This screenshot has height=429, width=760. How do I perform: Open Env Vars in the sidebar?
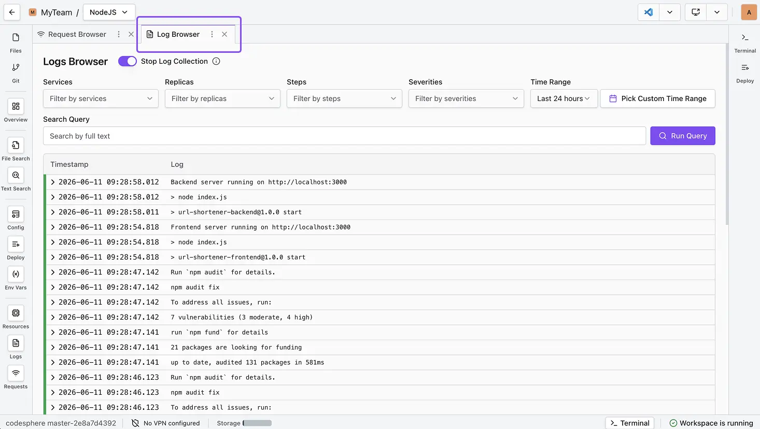[16, 279]
